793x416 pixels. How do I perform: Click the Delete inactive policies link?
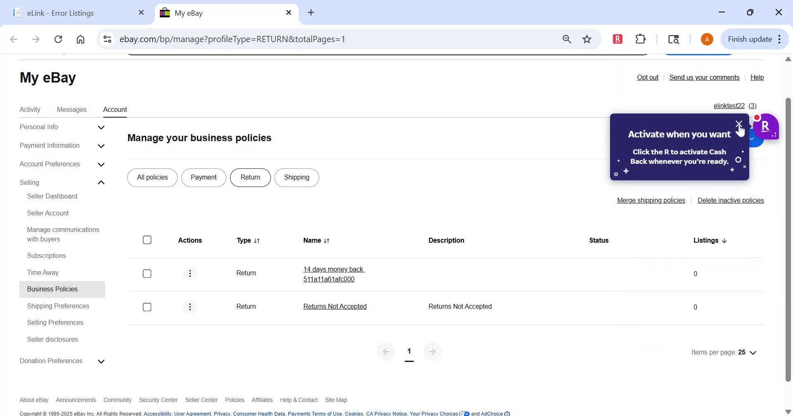point(731,200)
